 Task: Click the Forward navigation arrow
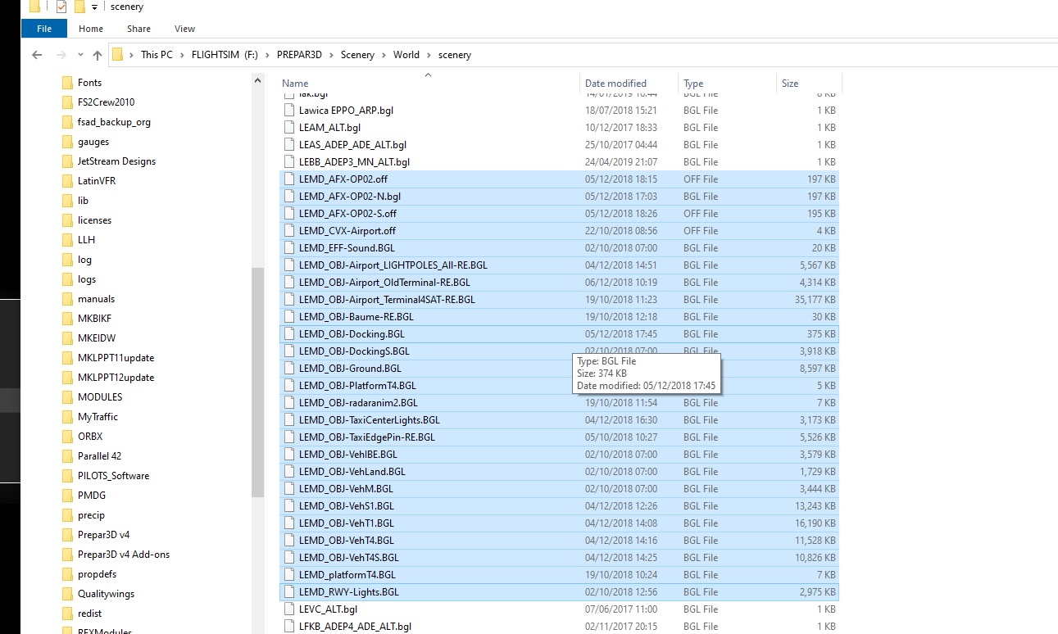click(x=60, y=55)
